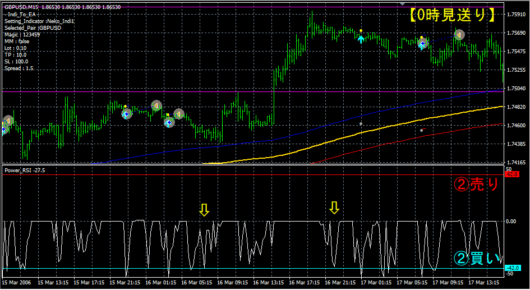Click gray dot with red dash near red average

[x=422, y=130]
